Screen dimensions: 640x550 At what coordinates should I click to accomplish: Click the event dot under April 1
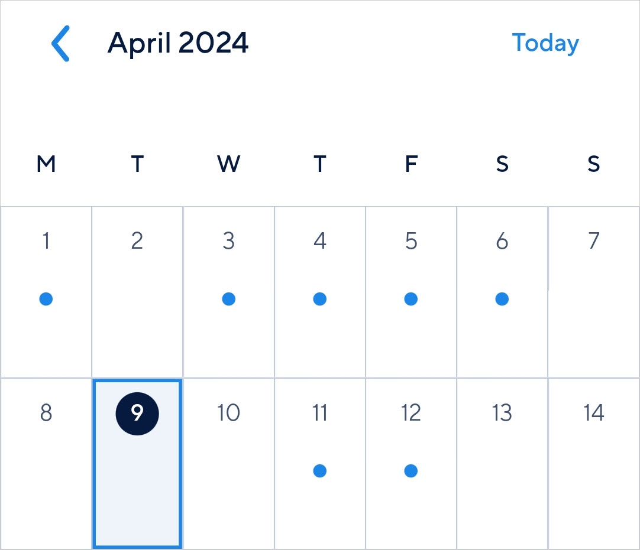pos(46,300)
